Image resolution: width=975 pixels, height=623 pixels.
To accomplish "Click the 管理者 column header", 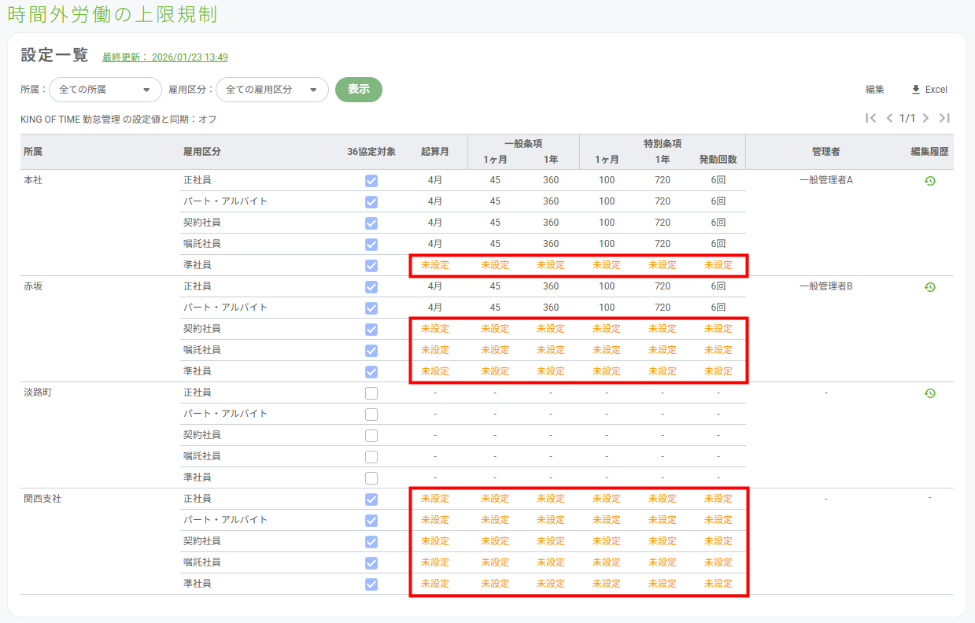I will (x=826, y=152).
